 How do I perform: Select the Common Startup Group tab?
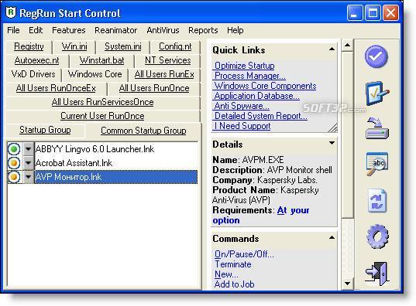coord(143,131)
